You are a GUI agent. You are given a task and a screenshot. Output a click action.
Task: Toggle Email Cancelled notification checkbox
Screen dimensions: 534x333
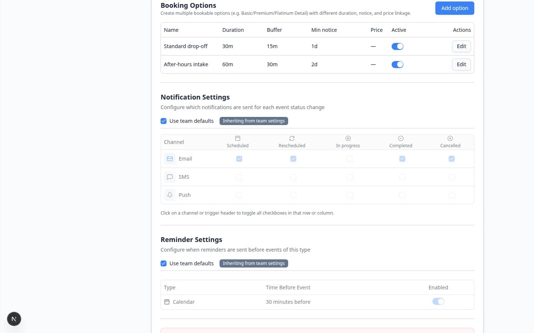pyautogui.click(x=452, y=159)
